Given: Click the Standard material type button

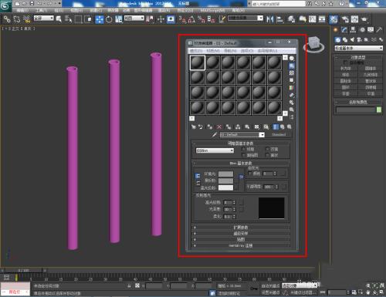Looking at the screenshot, I should tap(279, 135).
